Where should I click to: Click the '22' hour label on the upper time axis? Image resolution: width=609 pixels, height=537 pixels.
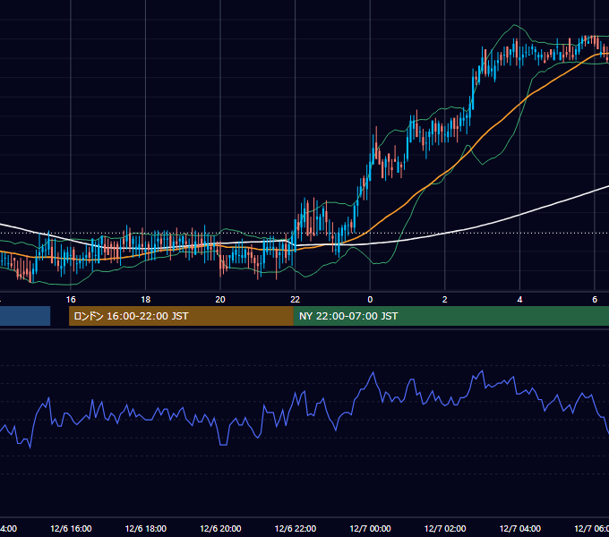coord(296,300)
